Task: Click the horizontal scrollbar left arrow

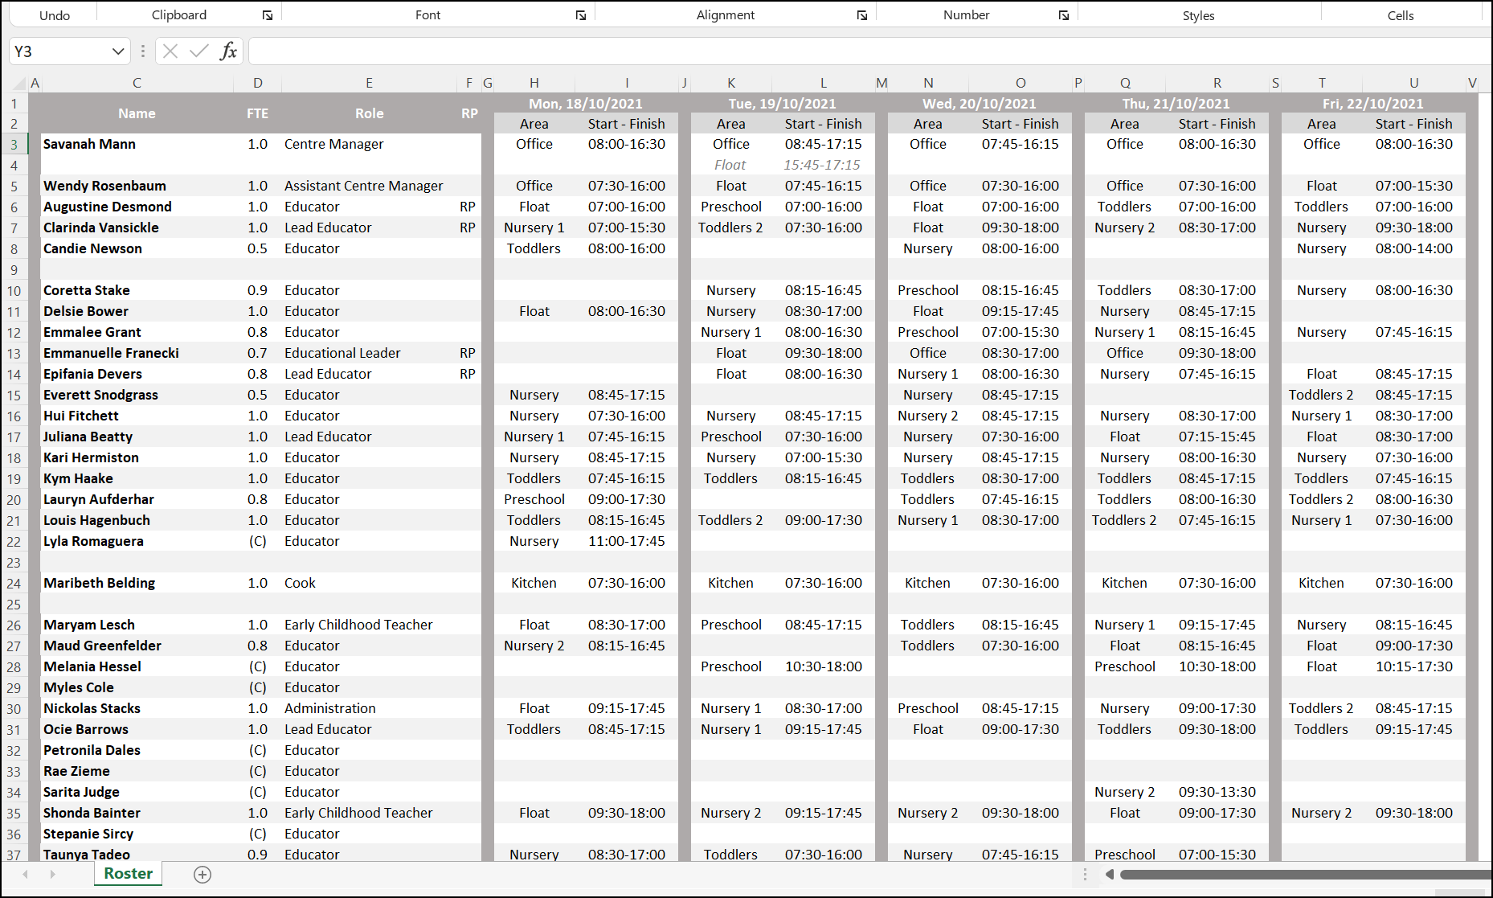Action: [x=1109, y=875]
